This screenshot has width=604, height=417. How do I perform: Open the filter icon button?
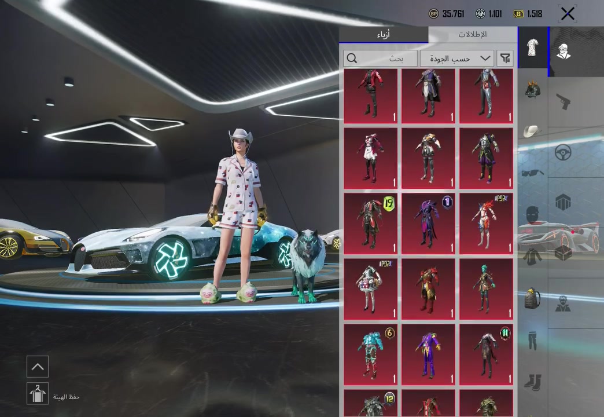click(505, 58)
